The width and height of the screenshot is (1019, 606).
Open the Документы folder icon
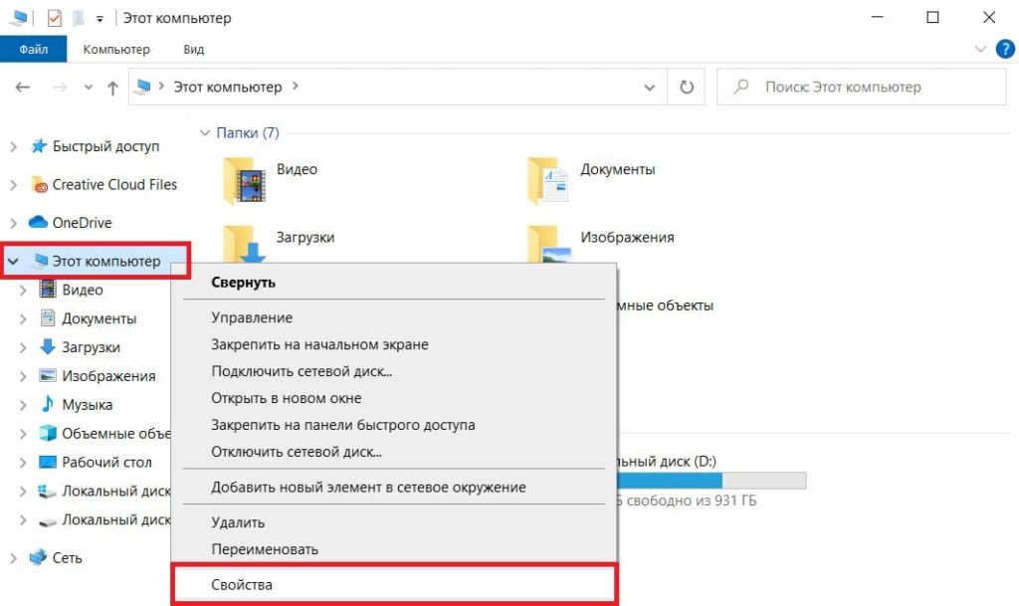click(547, 180)
